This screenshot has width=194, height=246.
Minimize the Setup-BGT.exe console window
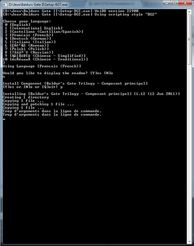tap(167, 3)
